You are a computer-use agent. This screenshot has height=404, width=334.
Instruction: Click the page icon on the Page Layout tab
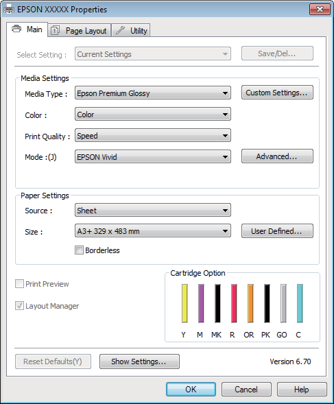point(55,30)
